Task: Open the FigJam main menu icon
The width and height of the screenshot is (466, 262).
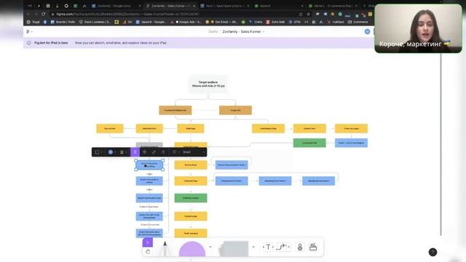Action: tap(28, 31)
